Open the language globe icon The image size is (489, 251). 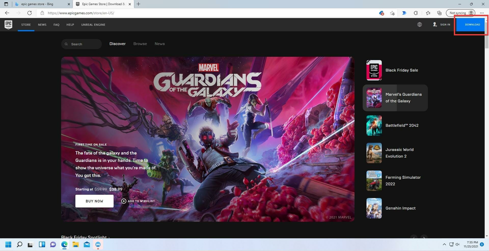pos(419,24)
